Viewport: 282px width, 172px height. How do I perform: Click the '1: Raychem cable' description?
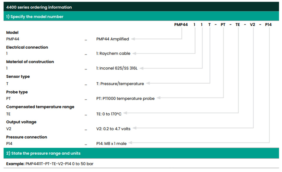(113, 53)
